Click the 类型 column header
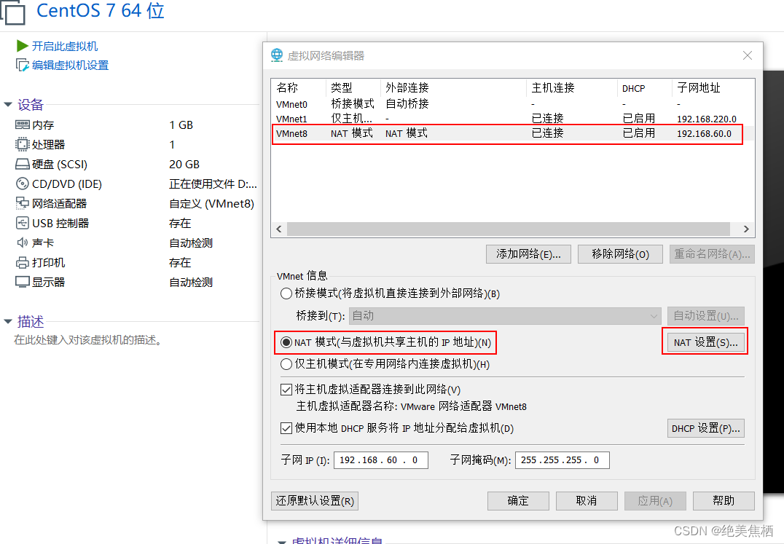 353,88
